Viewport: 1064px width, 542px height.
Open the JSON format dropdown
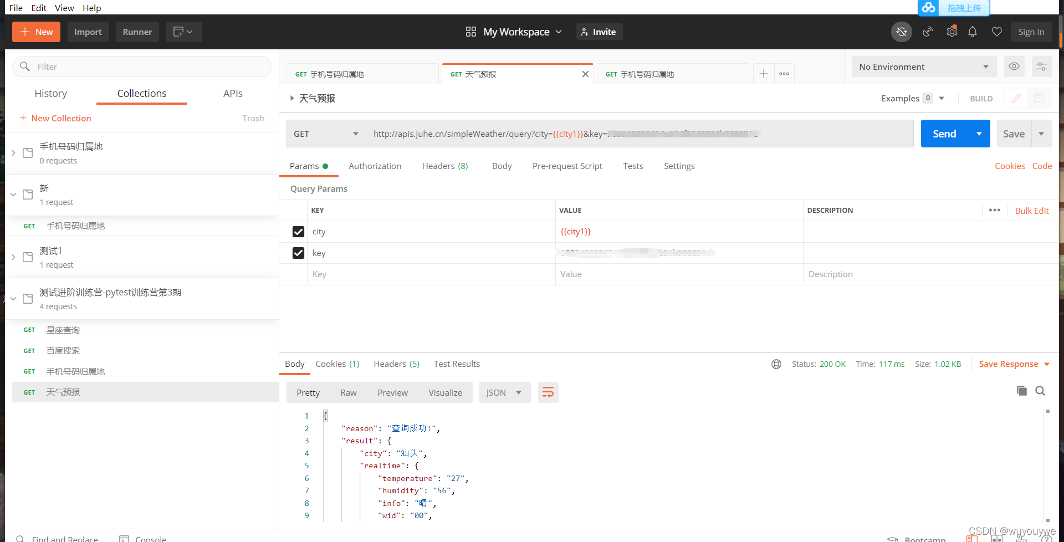point(504,392)
